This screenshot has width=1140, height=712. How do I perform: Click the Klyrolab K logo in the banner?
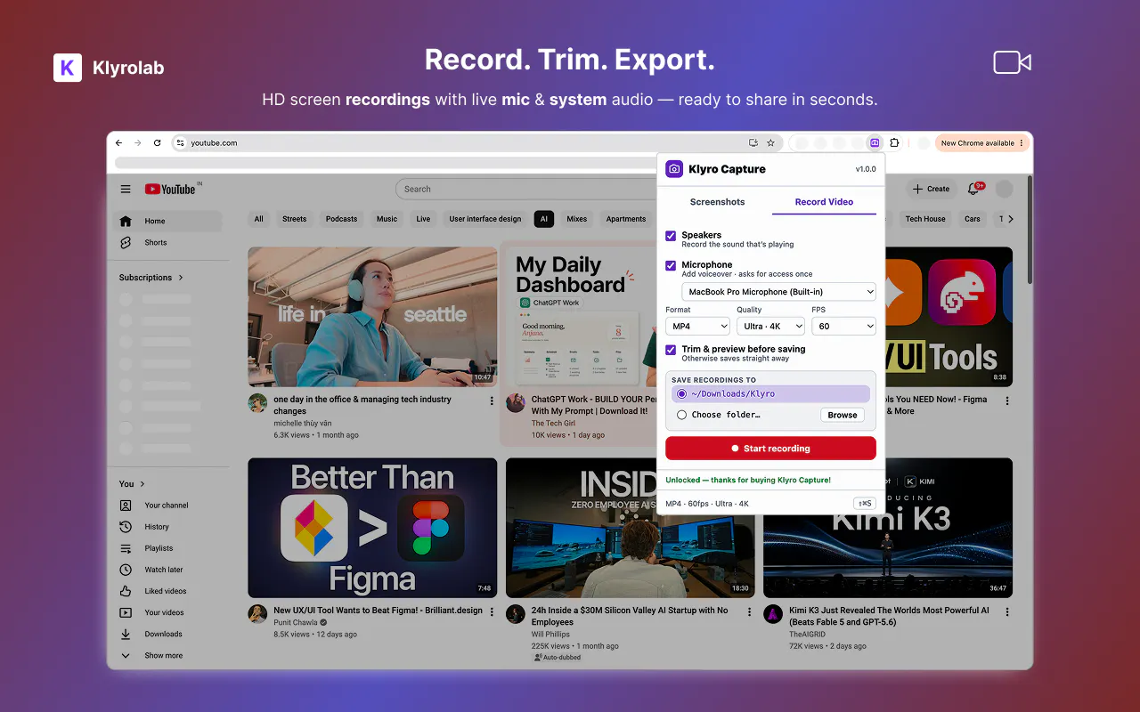pyautogui.click(x=68, y=68)
